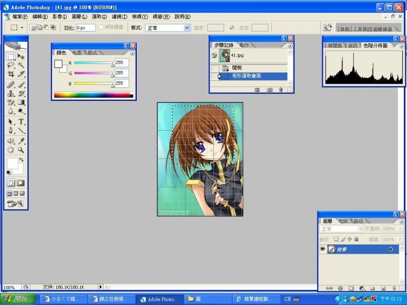Activate the Hand tool
This screenshot has height=305, width=407.
point(11,149)
